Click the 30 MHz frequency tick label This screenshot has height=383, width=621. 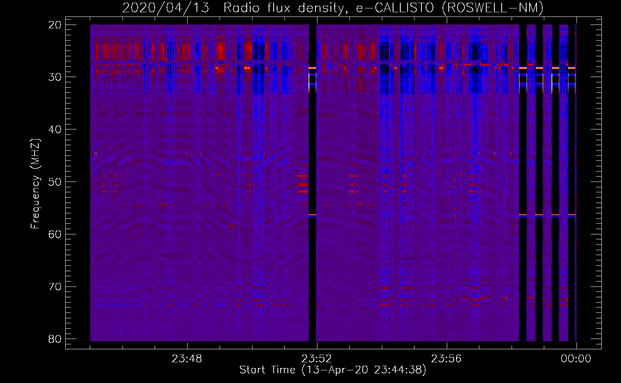click(x=55, y=77)
